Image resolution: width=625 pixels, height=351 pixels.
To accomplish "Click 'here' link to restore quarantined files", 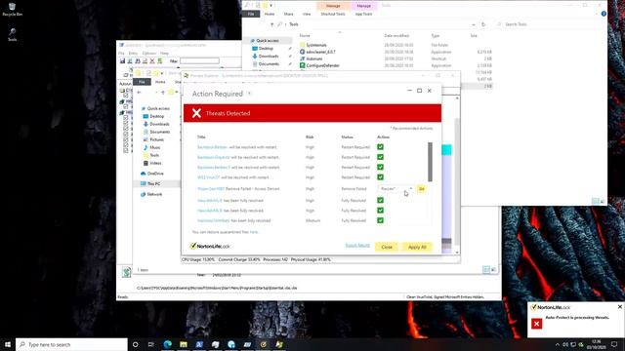I will click(x=254, y=232).
